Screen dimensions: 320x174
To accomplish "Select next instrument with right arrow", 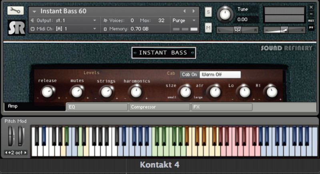I will click(194, 11).
